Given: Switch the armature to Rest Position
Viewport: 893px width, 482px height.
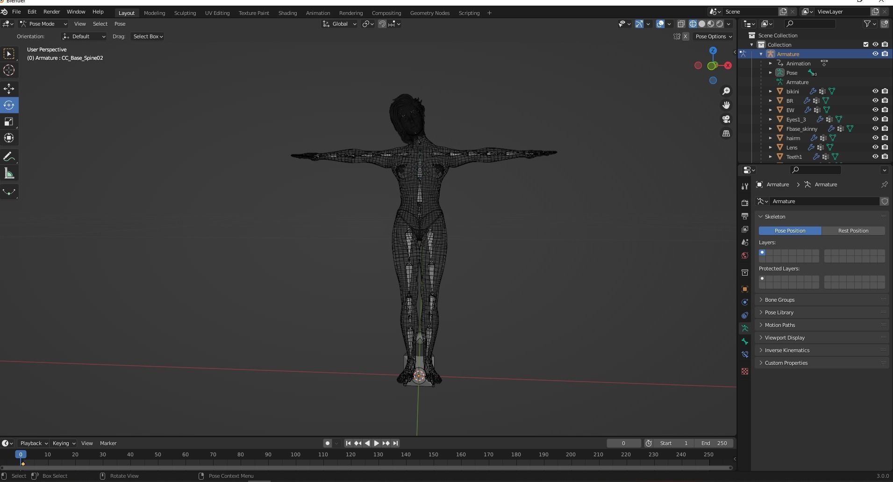Looking at the screenshot, I should pos(854,230).
